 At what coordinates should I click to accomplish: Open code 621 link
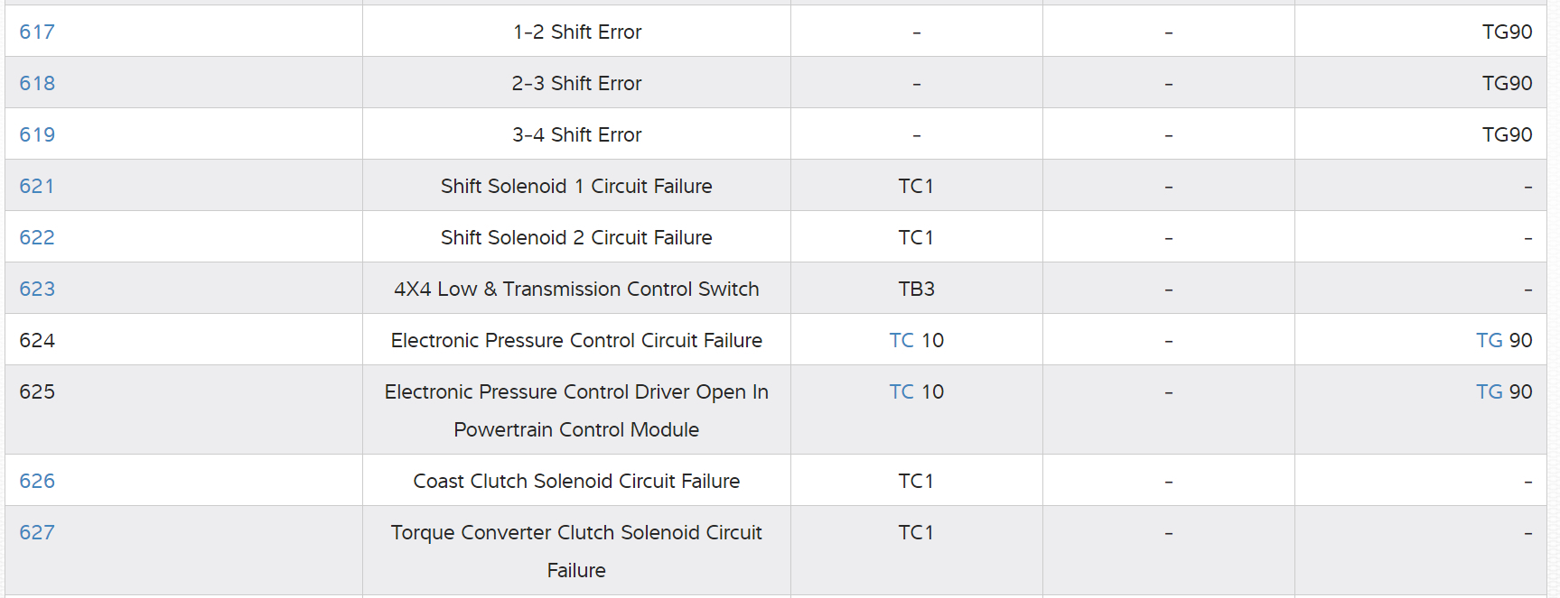click(x=37, y=187)
